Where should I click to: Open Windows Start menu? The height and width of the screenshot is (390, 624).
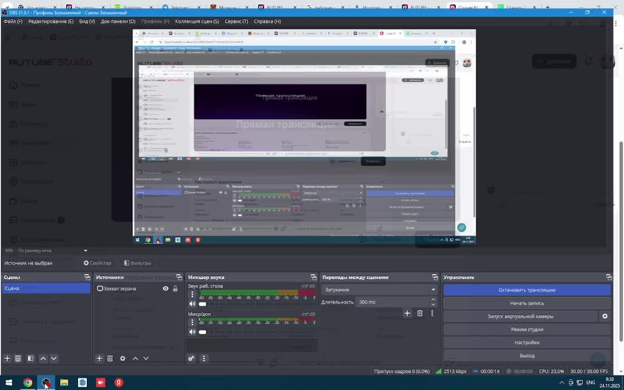pos(8,383)
